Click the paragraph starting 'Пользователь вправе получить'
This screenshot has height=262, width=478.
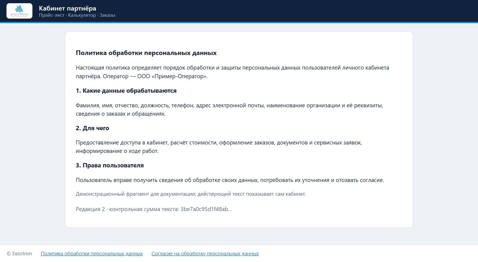230,180
